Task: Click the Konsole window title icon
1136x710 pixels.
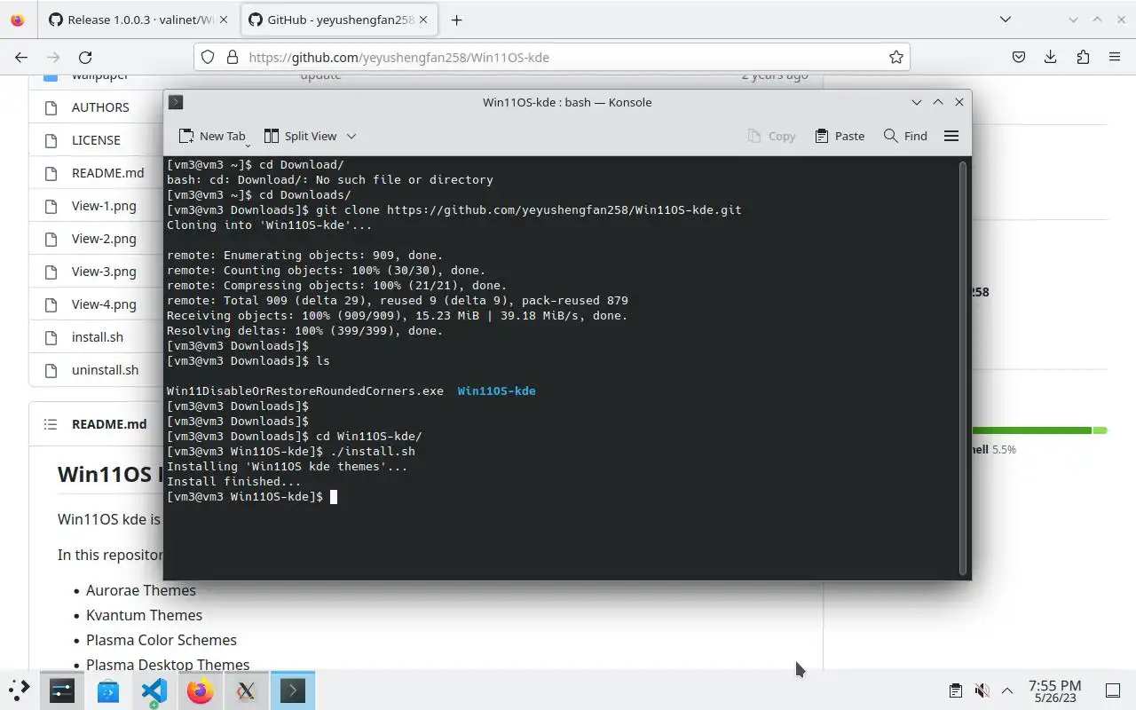Action: (176, 102)
